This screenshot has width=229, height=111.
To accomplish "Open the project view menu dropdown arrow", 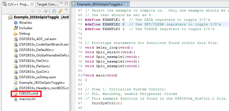I will [x=66, y=10].
